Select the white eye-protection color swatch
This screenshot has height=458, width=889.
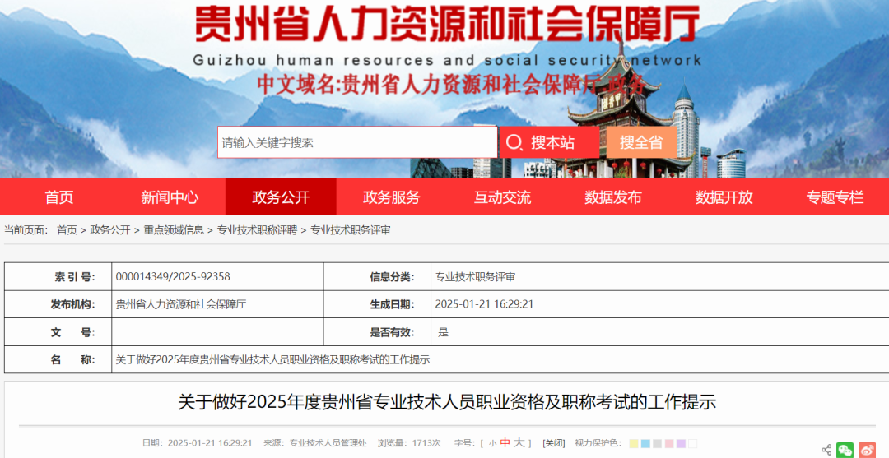click(693, 444)
